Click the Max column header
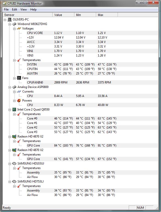This screenshot has width=161, height=212. click(107, 15)
